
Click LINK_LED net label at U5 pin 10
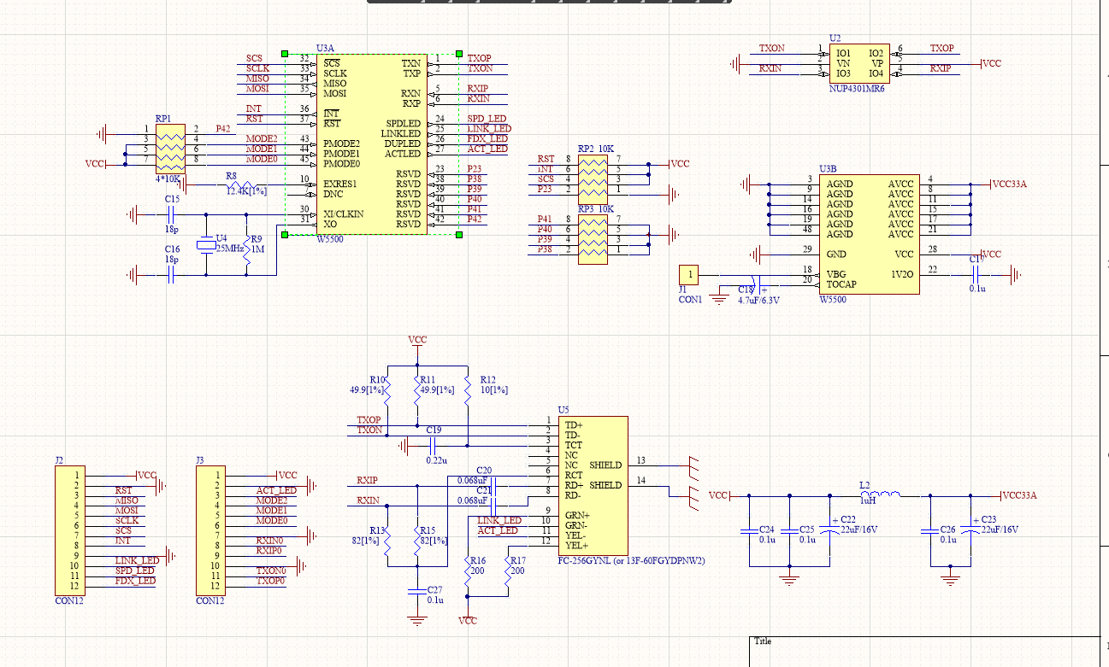point(499,521)
